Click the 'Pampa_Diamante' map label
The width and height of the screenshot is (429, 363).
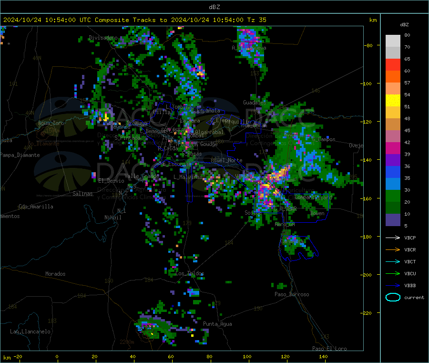tap(20, 155)
